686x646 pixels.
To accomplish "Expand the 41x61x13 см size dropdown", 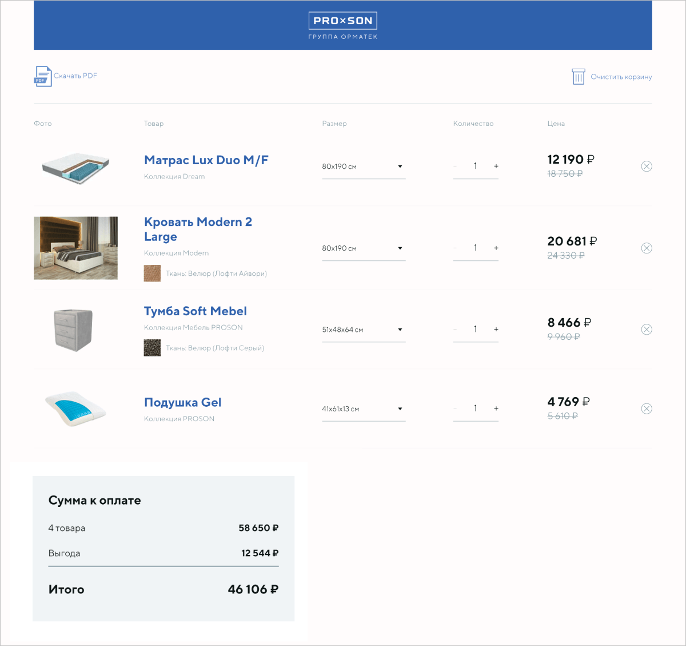I will tap(364, 409).
